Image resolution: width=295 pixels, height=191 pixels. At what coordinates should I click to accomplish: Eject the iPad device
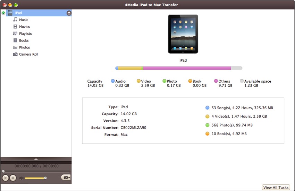click(69, 13)
